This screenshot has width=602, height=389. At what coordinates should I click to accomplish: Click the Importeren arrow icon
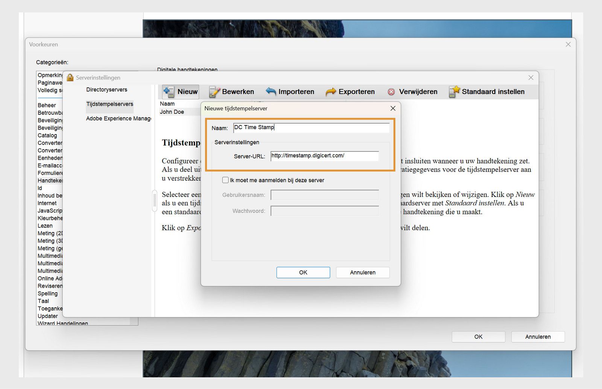click(x=270, y=91)
